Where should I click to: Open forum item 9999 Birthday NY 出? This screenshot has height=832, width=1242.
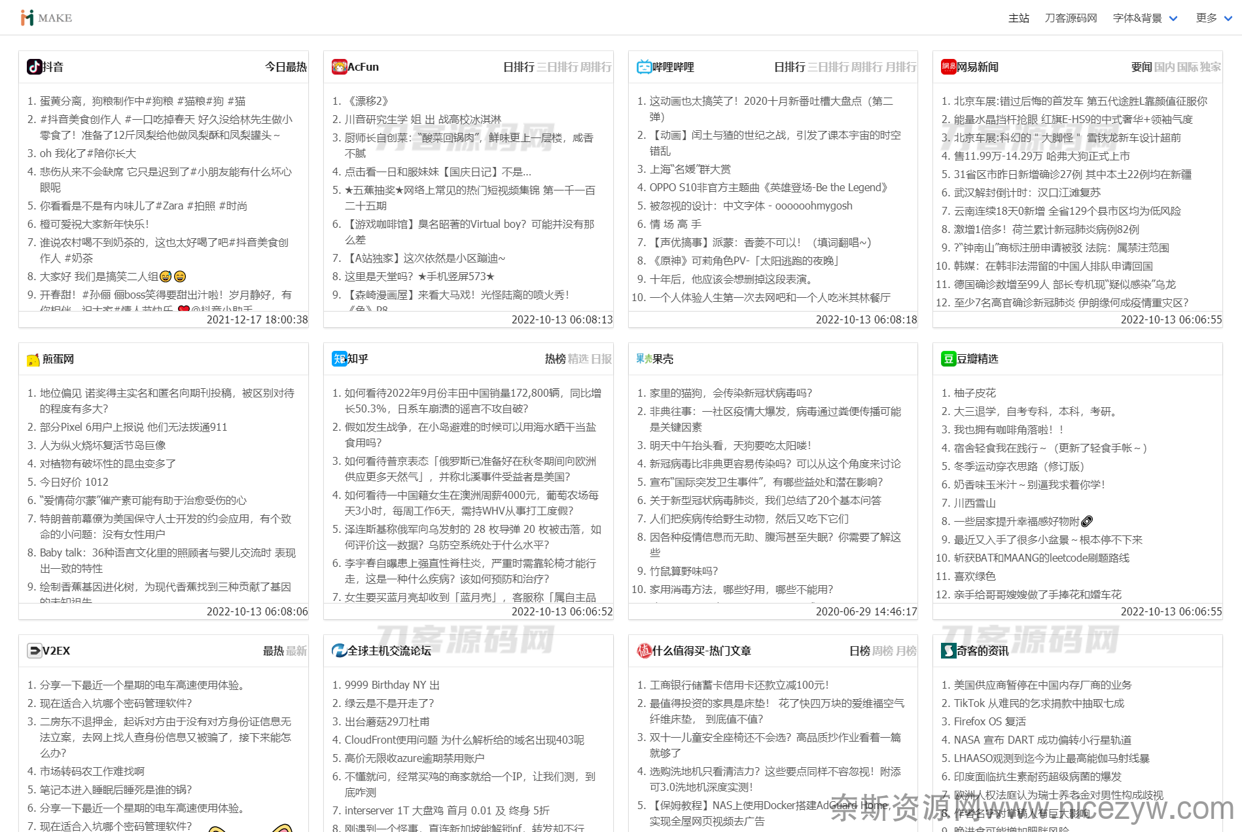(x=392, y=685)
